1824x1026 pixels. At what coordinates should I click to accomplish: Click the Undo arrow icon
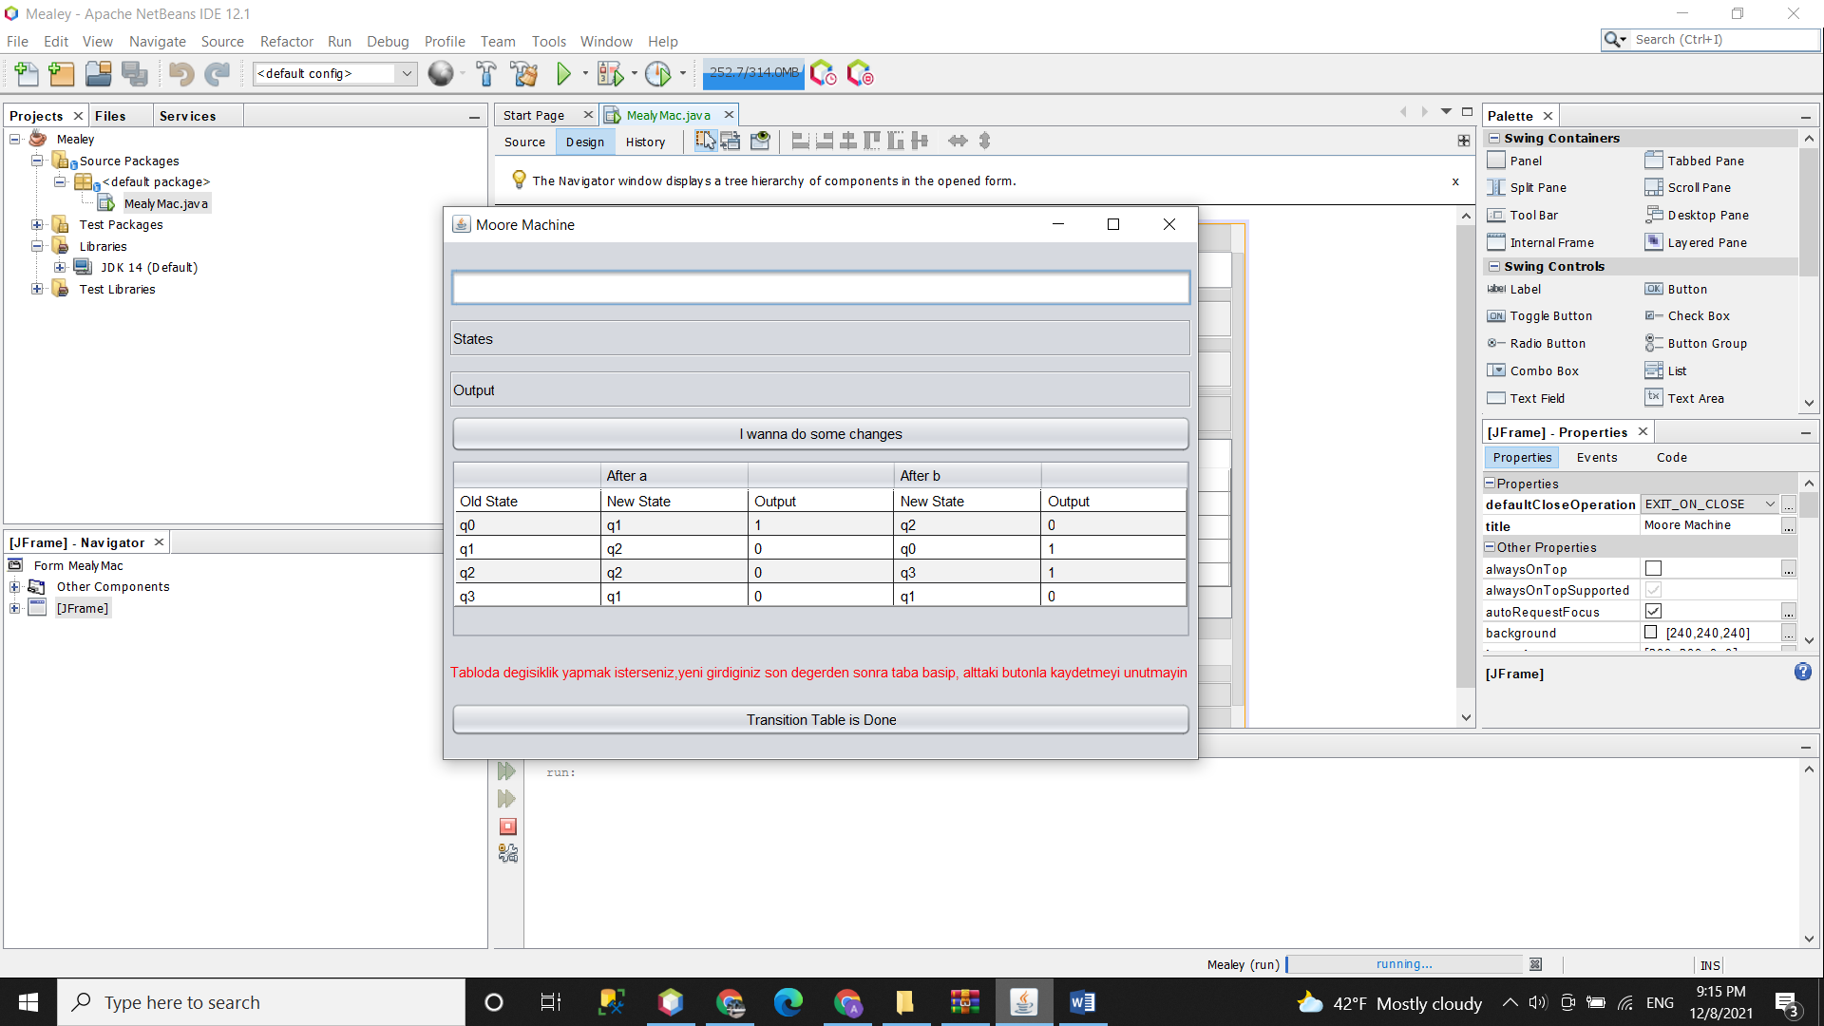[180, 73]
